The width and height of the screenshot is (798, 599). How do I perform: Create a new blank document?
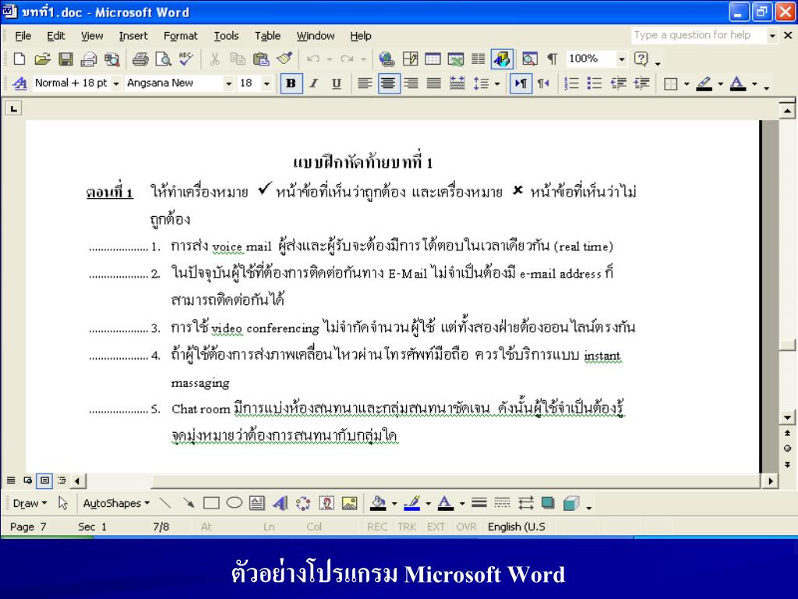(19, 59)
